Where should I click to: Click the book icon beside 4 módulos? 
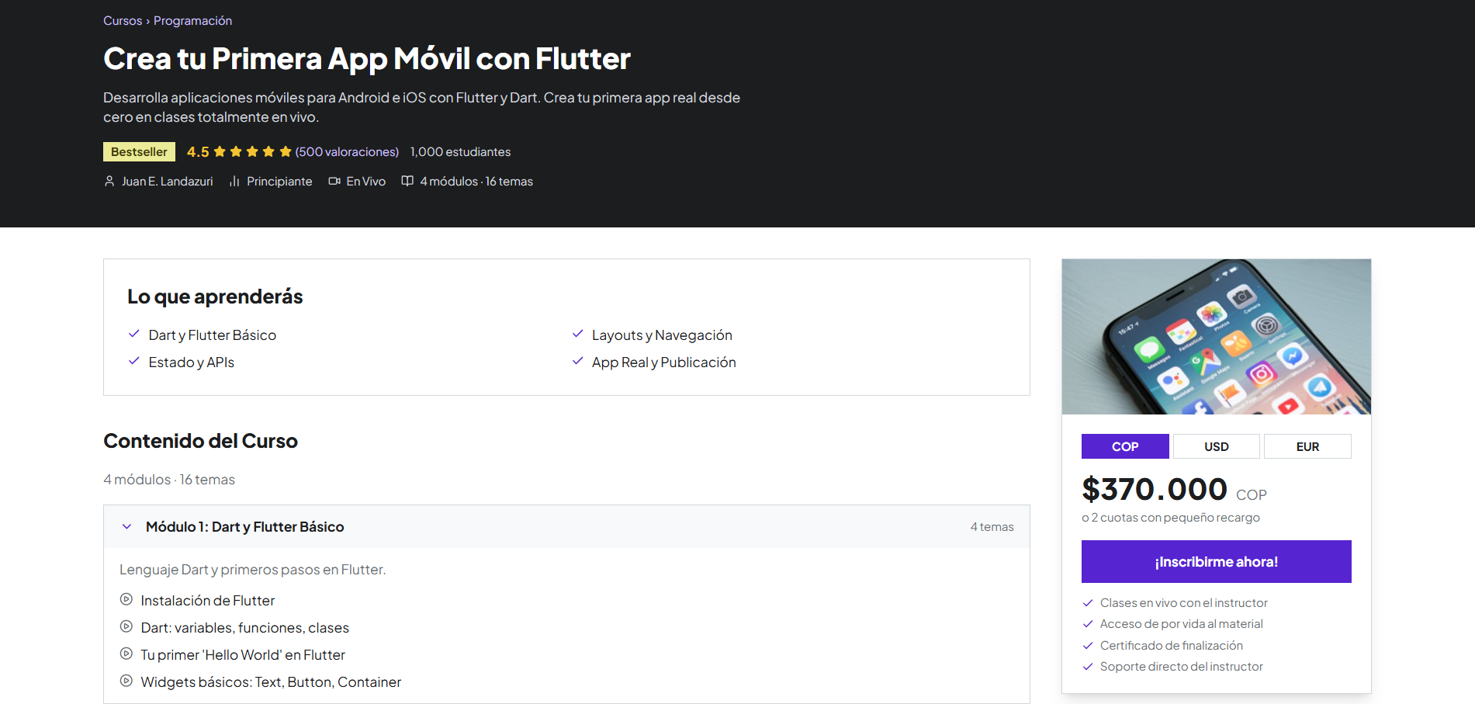[x=407, y=181]
